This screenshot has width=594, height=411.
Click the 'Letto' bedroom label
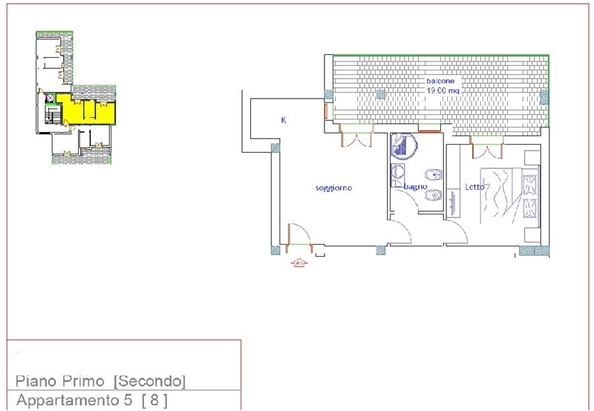pos(474,187)
